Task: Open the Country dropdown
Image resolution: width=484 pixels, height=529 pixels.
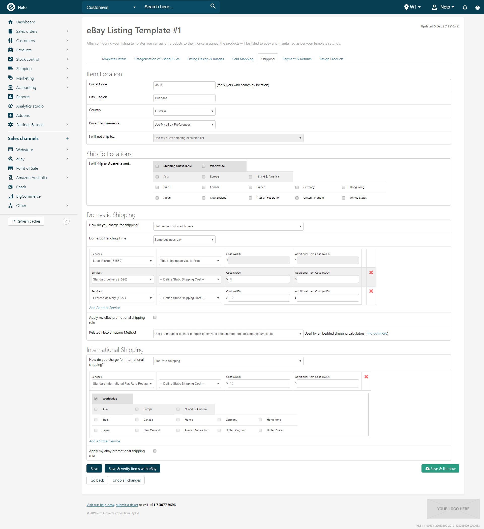Action: pyautogui.click(x=184, y=111)
